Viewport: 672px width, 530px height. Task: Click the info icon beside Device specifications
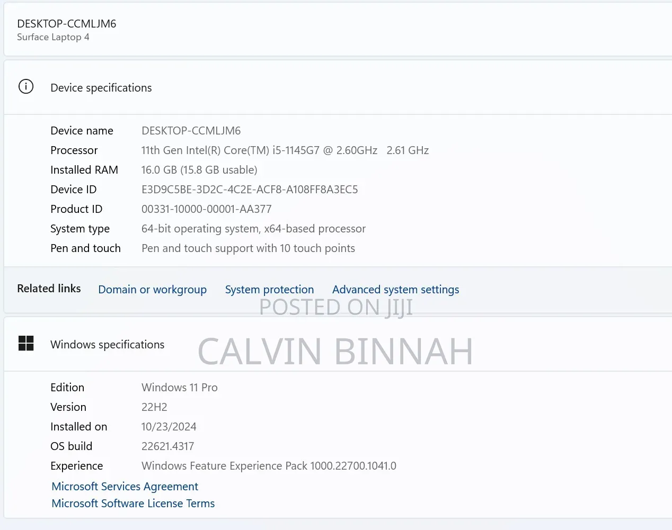point(26,86)
